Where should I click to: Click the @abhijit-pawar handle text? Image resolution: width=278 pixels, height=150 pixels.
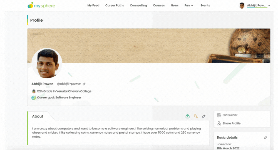point(69,84)
